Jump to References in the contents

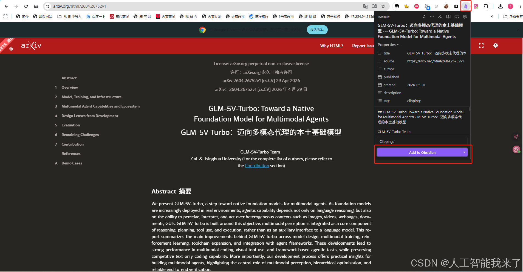pos(71,154)
